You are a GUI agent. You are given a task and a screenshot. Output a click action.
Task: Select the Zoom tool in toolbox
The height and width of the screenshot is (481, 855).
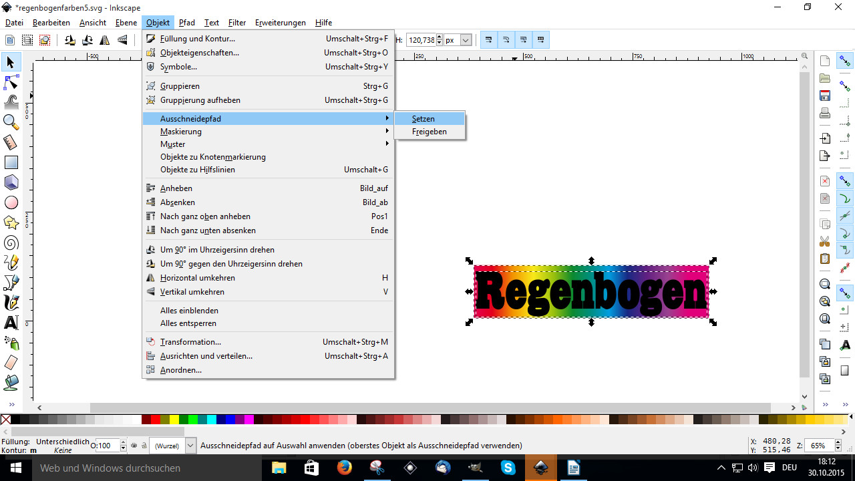tap(11, 122)
